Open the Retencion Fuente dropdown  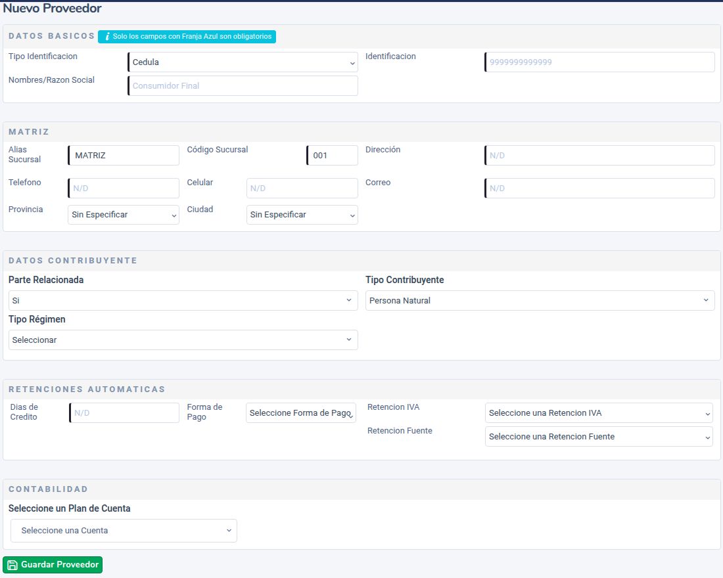599,437
